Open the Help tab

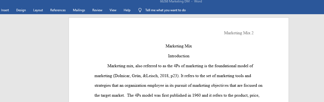(x=127, y=10)
